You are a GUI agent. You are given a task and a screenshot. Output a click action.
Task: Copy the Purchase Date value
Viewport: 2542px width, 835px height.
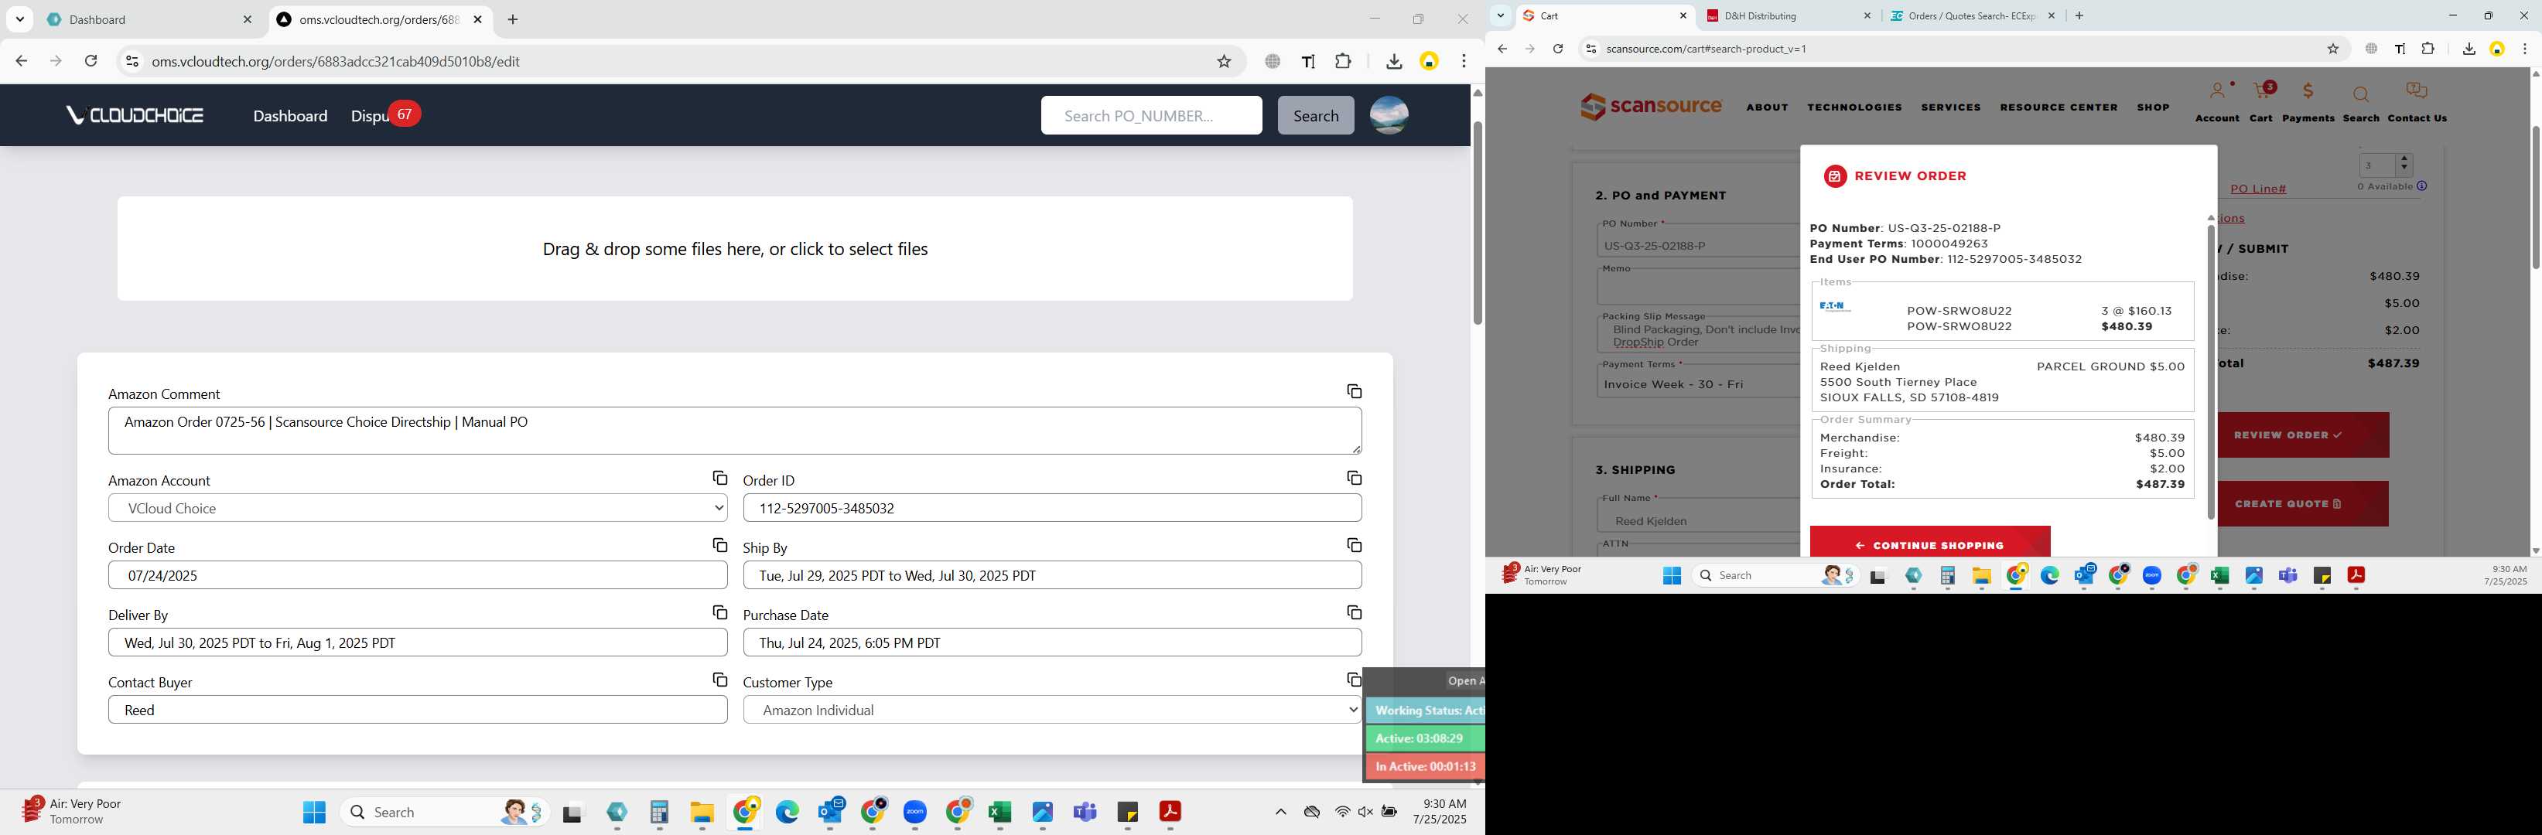1354,612
